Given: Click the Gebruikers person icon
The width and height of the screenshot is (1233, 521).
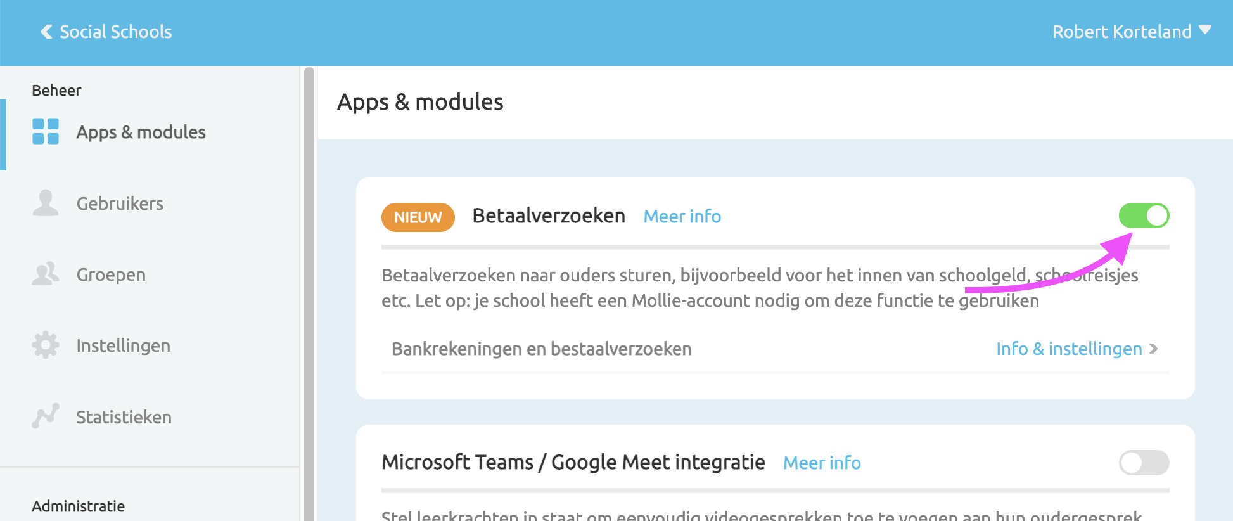Looking at the screenshot, I should [x=44, y=203].
